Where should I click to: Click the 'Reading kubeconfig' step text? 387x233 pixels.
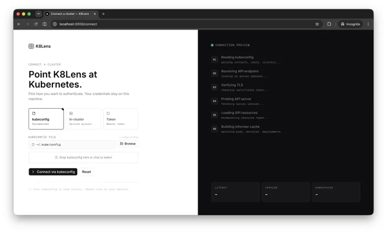(237, 57)
